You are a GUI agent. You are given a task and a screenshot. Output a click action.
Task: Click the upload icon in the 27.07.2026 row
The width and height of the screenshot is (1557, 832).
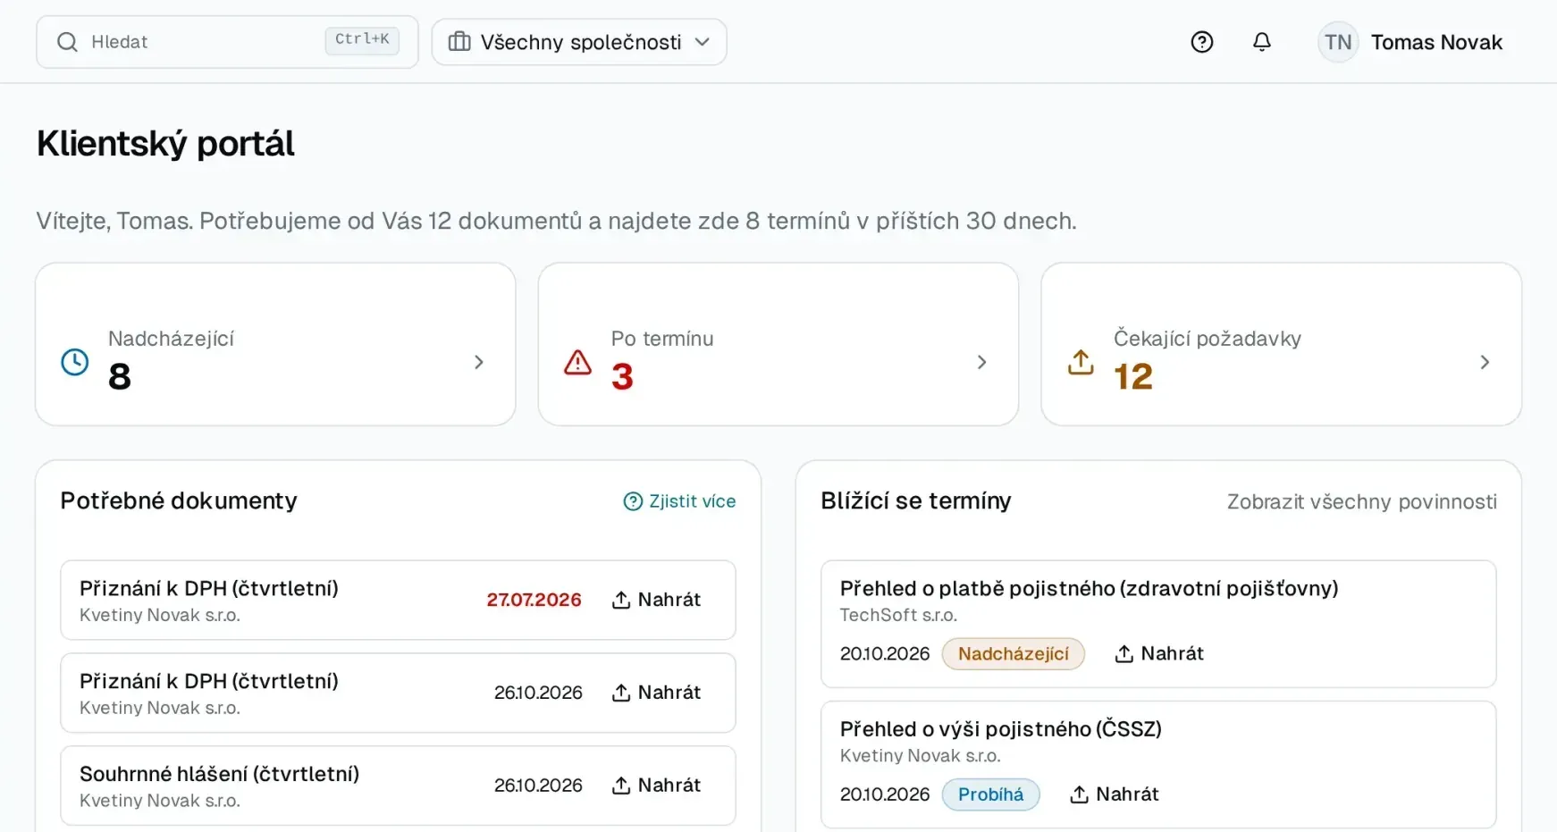(621, 600)
